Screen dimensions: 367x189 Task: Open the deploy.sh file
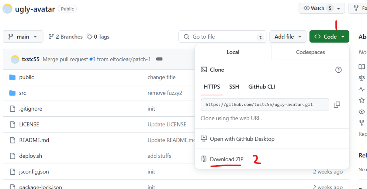coord(31,156)
